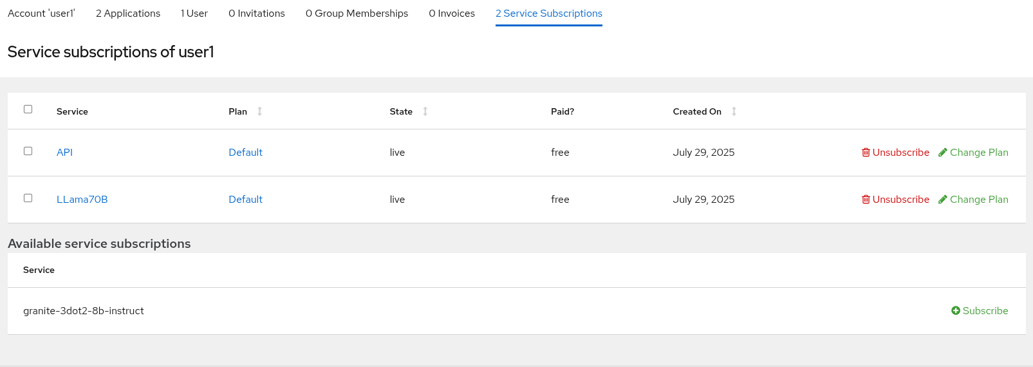
Task: Click 'free' value in API row
Action: [x=560, y=153]
